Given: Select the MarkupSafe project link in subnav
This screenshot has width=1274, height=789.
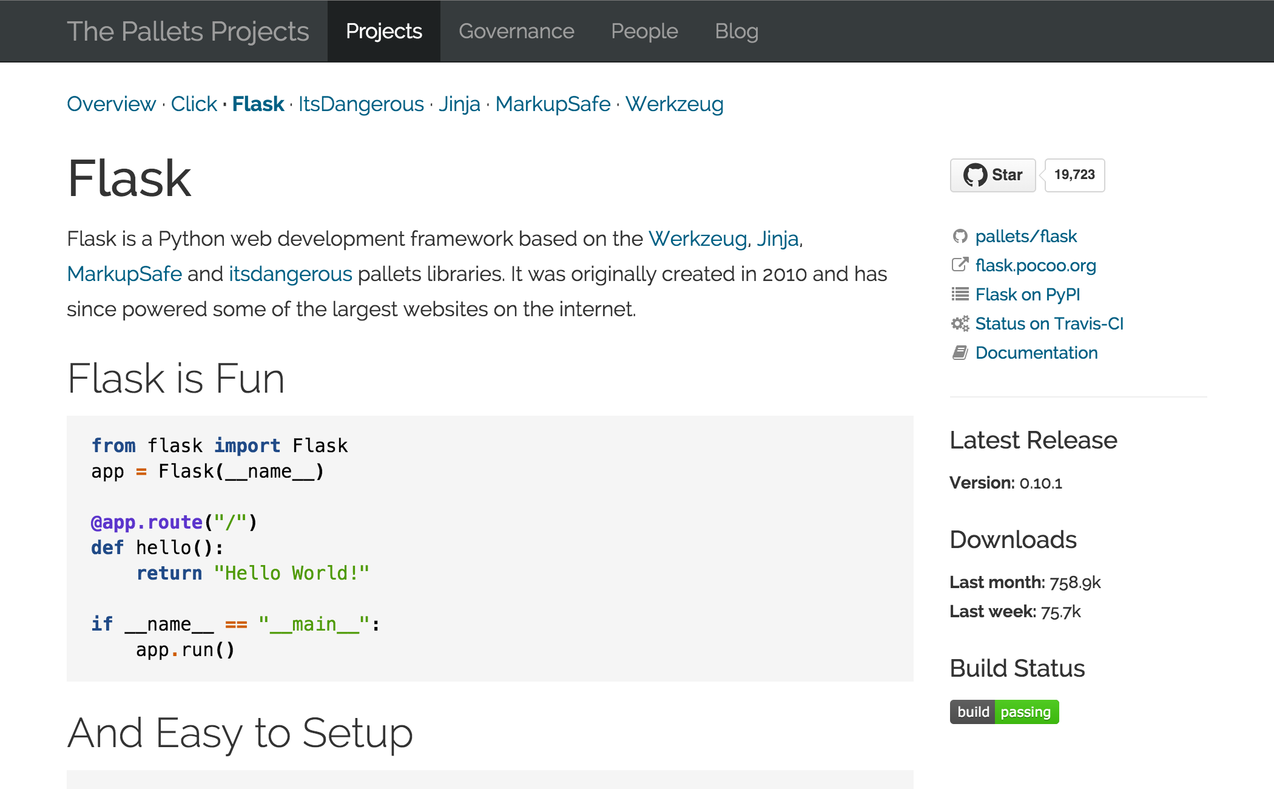Looking at the screenshot, I should click(x=553, y=104).
